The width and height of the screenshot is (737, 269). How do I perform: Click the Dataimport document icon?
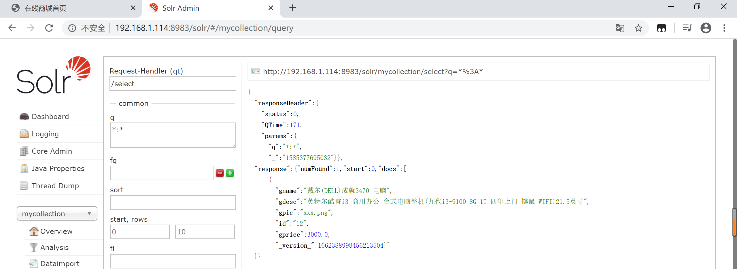(x=34, y=264)
